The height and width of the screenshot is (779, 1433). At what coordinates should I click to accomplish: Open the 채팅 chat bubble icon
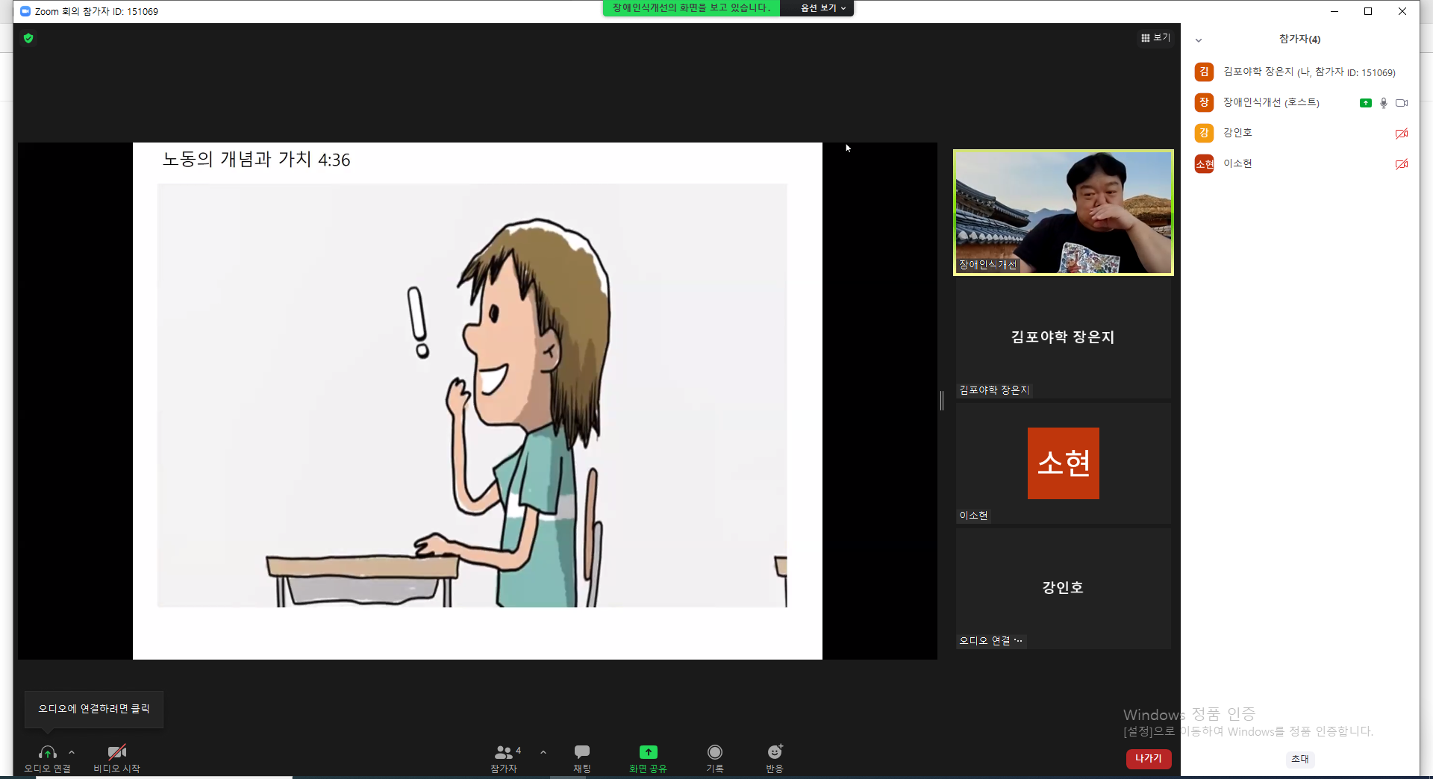click(582, 751)
